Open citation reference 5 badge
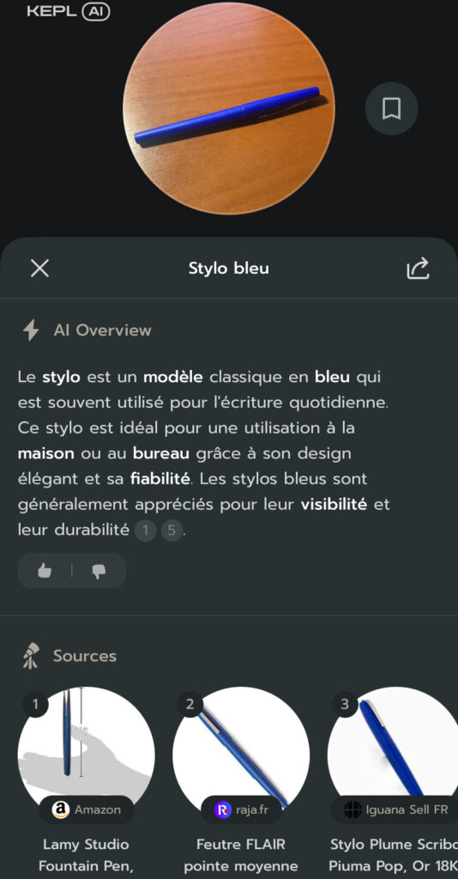 [172, 530]
